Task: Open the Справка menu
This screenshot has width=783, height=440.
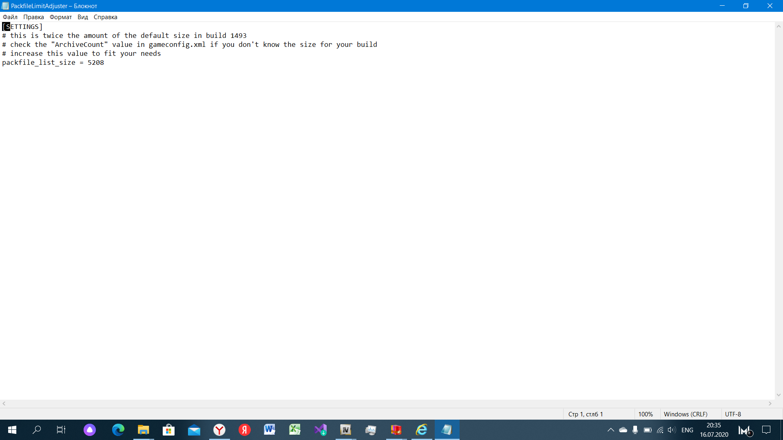Action: (x=105, y=17)
